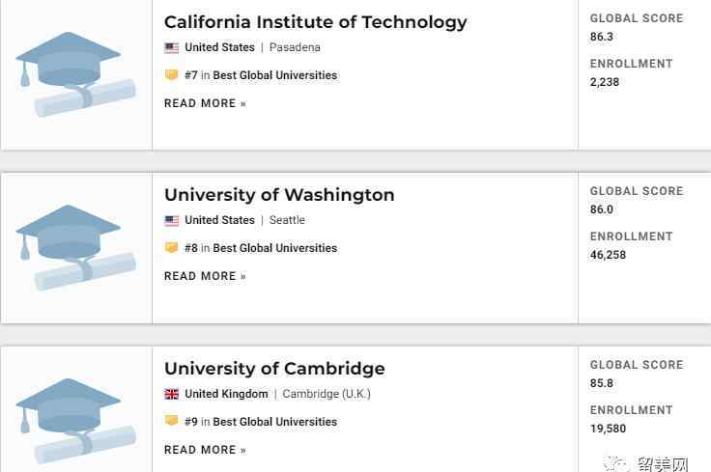
Task: Click READ MORE under University of Washington
Action: tap(205, 276)
